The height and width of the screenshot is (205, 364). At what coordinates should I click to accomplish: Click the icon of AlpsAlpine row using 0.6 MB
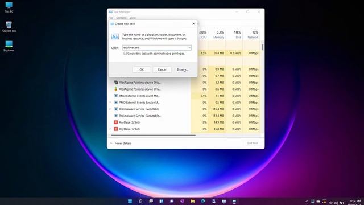(115, 89)
